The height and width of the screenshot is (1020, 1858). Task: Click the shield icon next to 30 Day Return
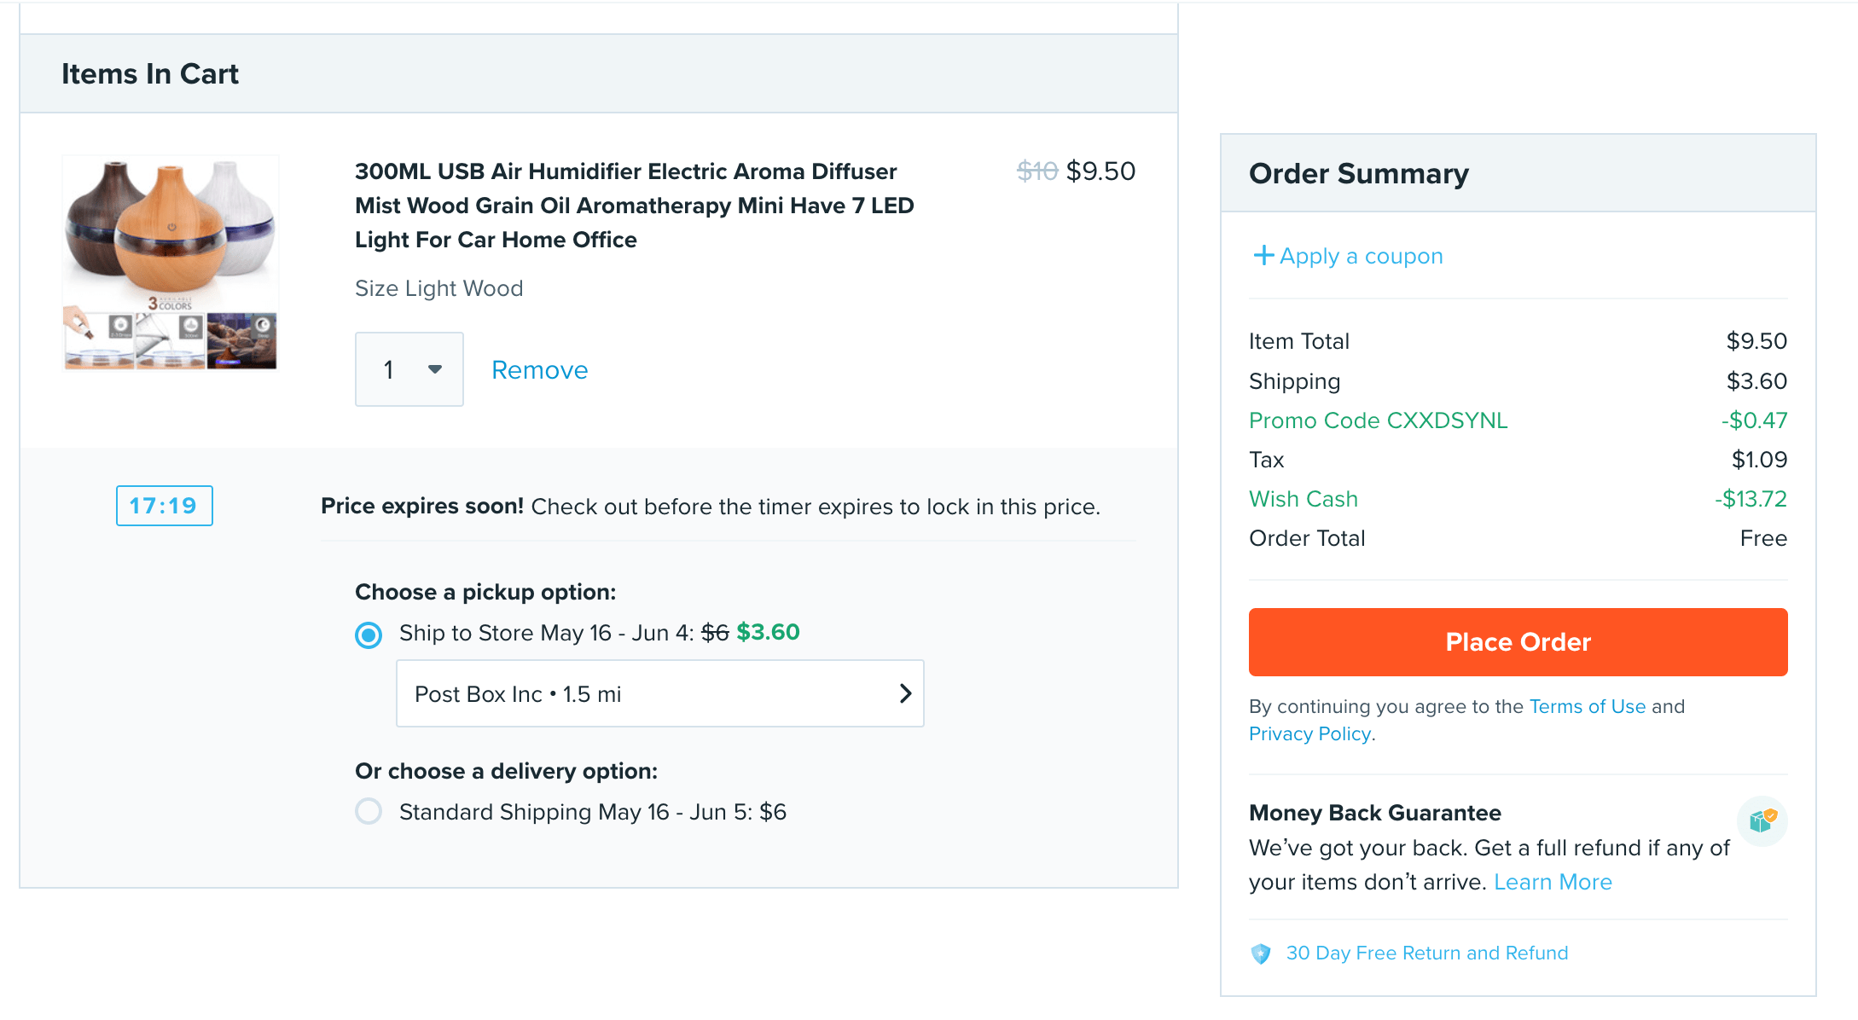[x=1261, y=953]
